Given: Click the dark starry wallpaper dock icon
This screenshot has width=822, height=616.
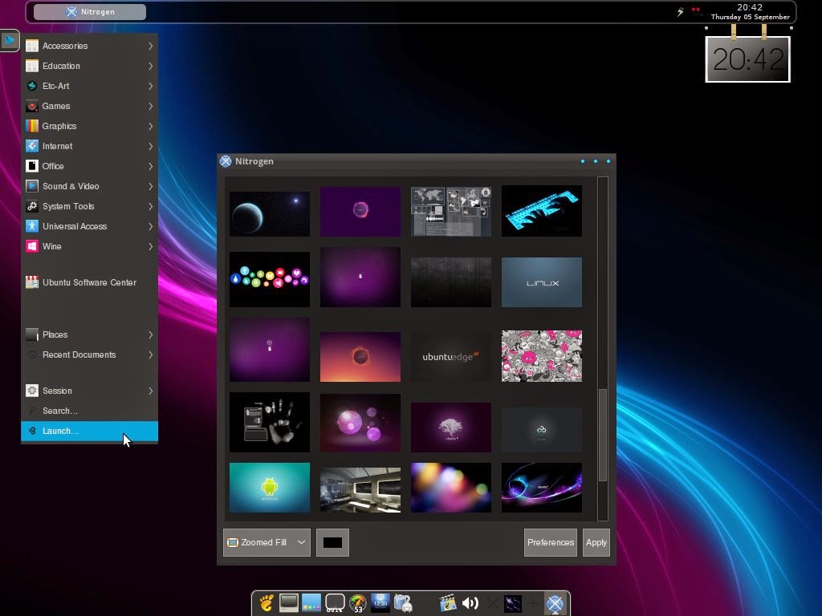Looking at the screenshot, I should click(512, 603).
